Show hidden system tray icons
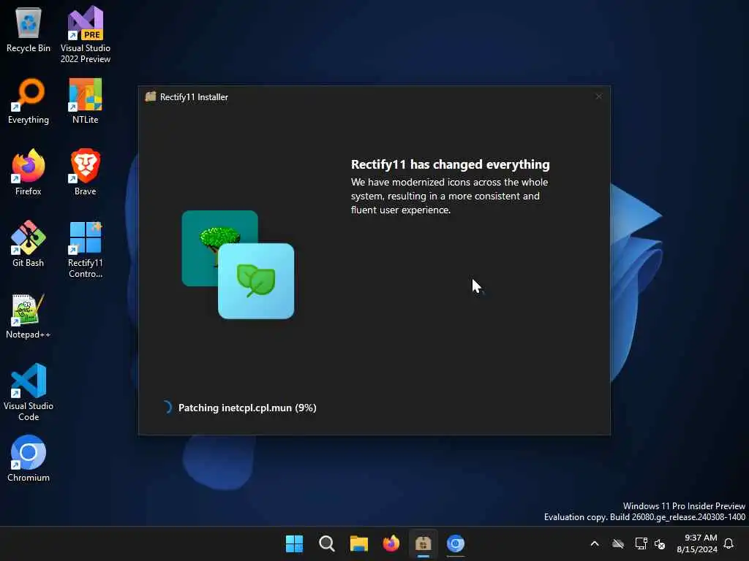 pos(595,543)
